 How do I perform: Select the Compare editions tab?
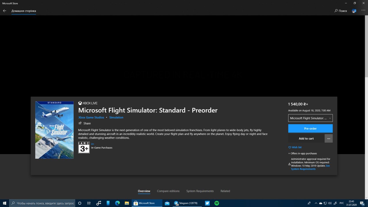point(168,191)
